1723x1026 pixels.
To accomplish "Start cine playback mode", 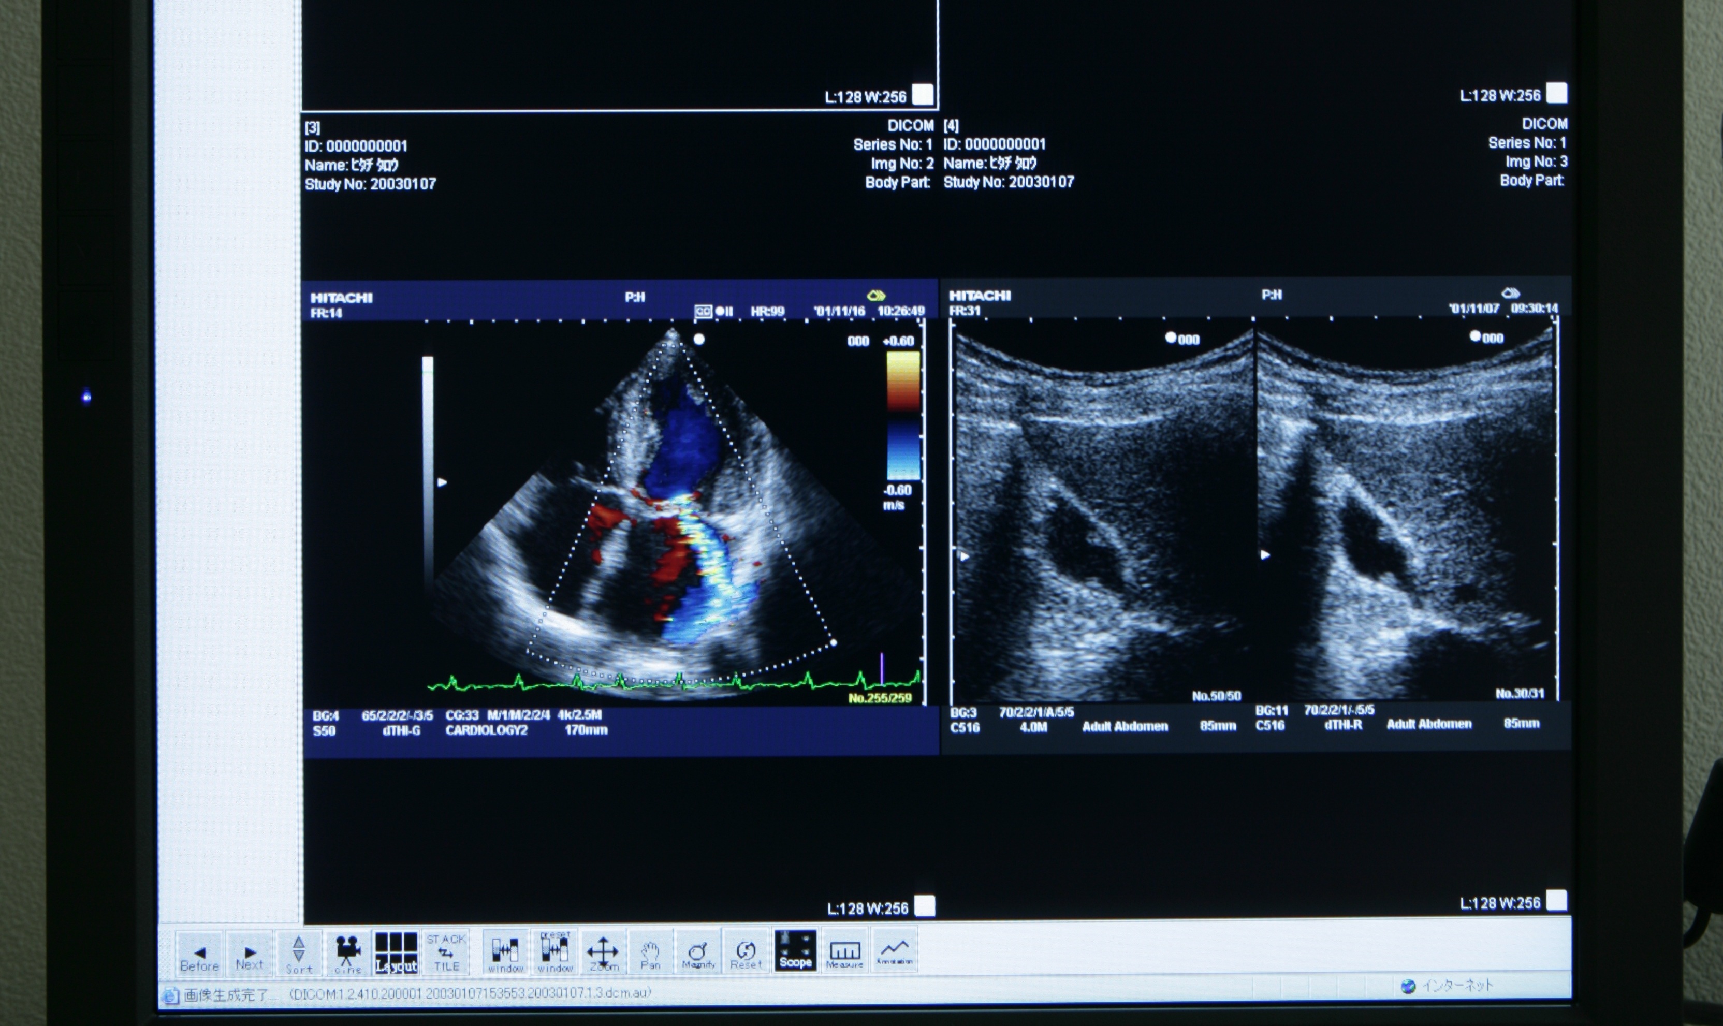I will click(x=348, y=952).
